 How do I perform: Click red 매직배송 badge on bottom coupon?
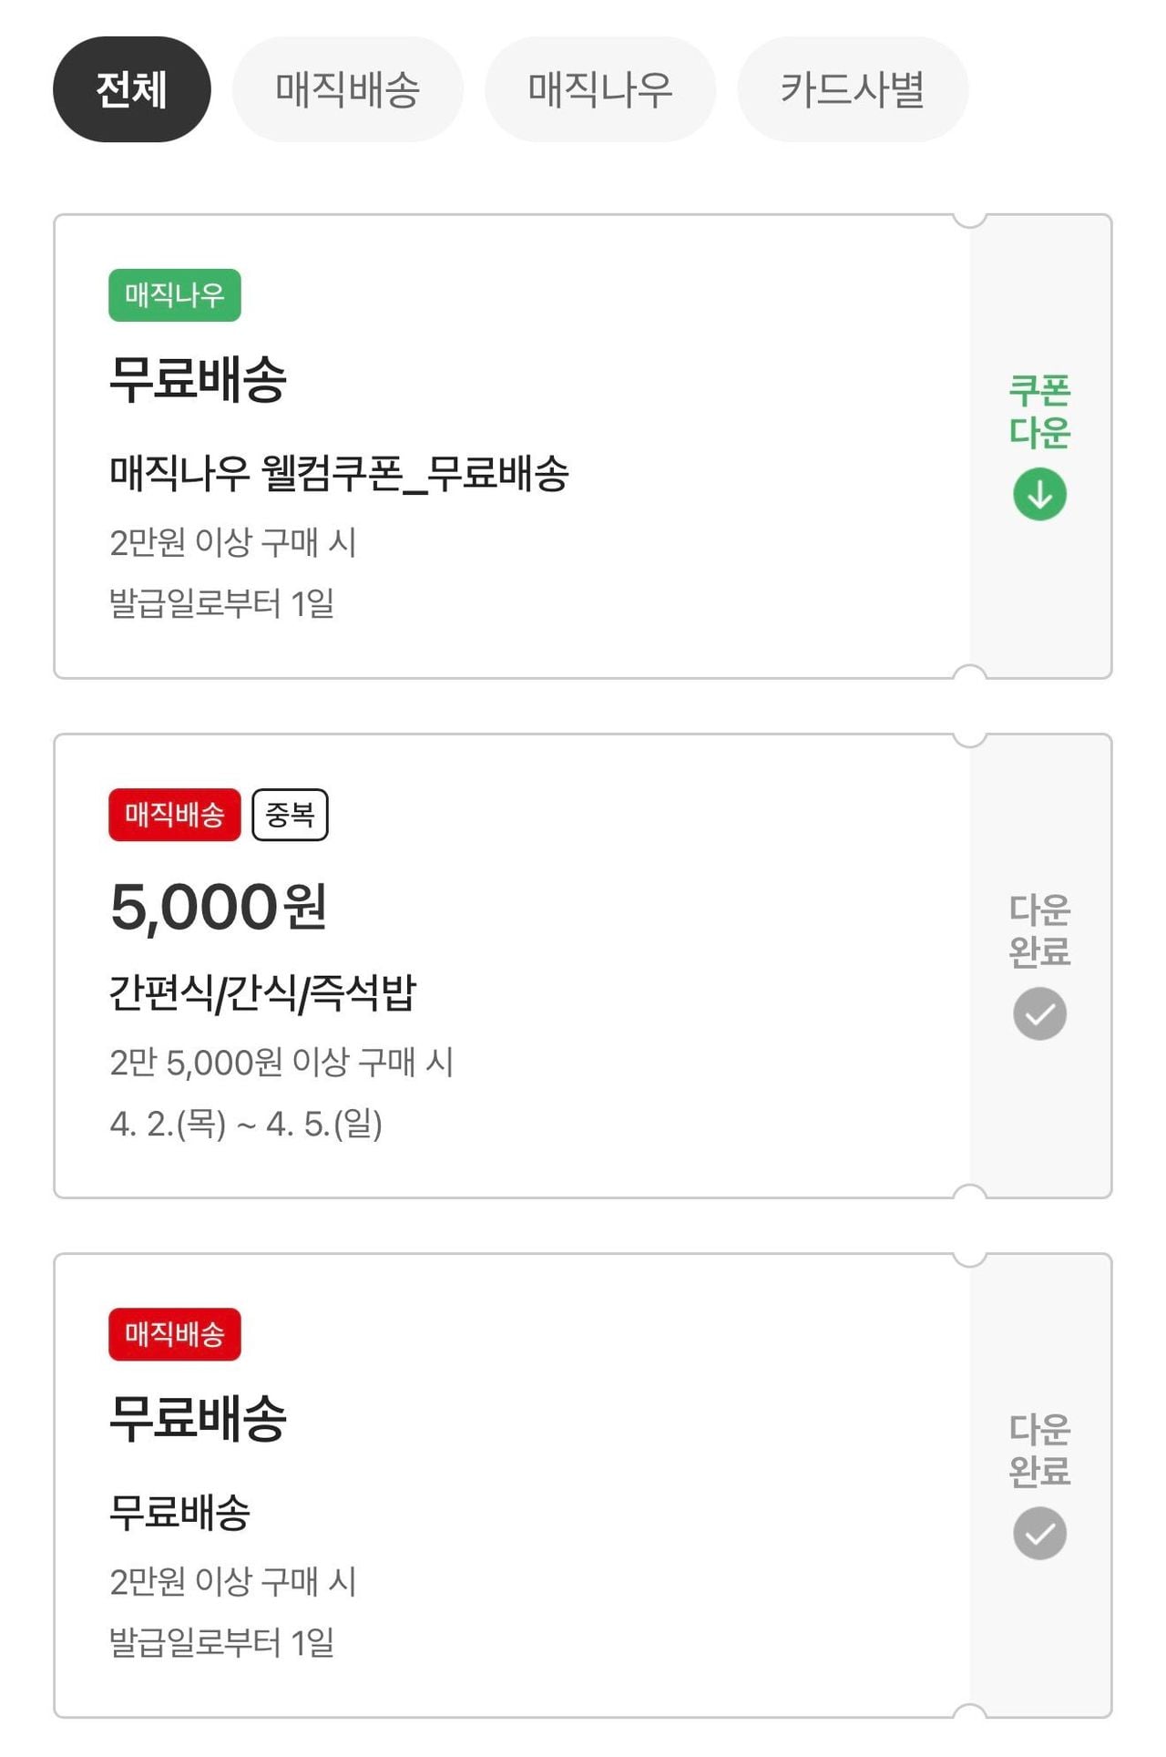[174, 1334]
